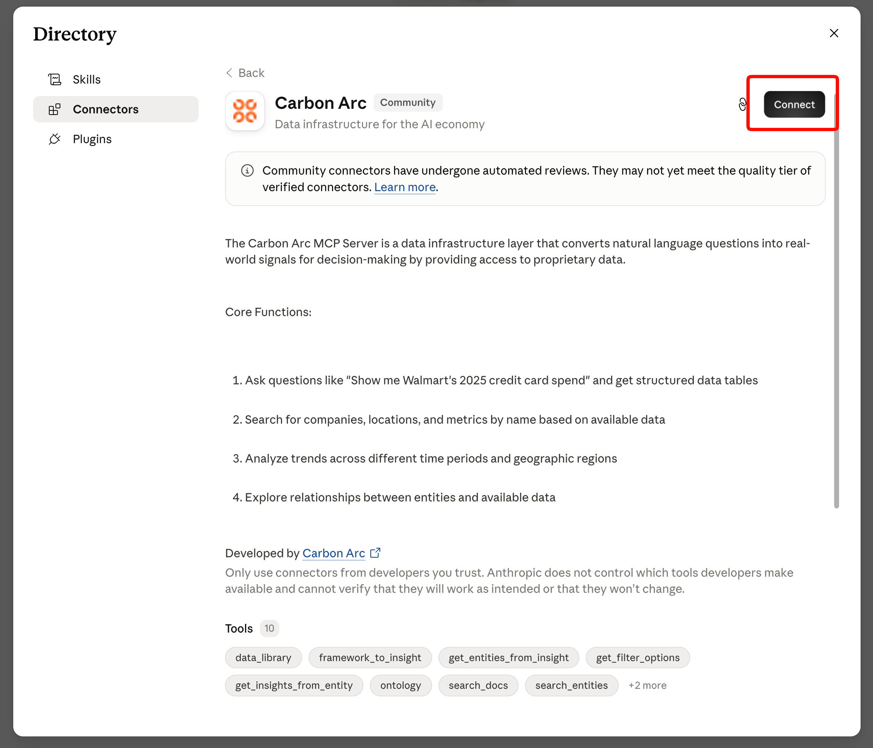The height and width of the screenshot is (748, 873).
Task: Click the Connectors blocks icon
Action: coord(55,109)
